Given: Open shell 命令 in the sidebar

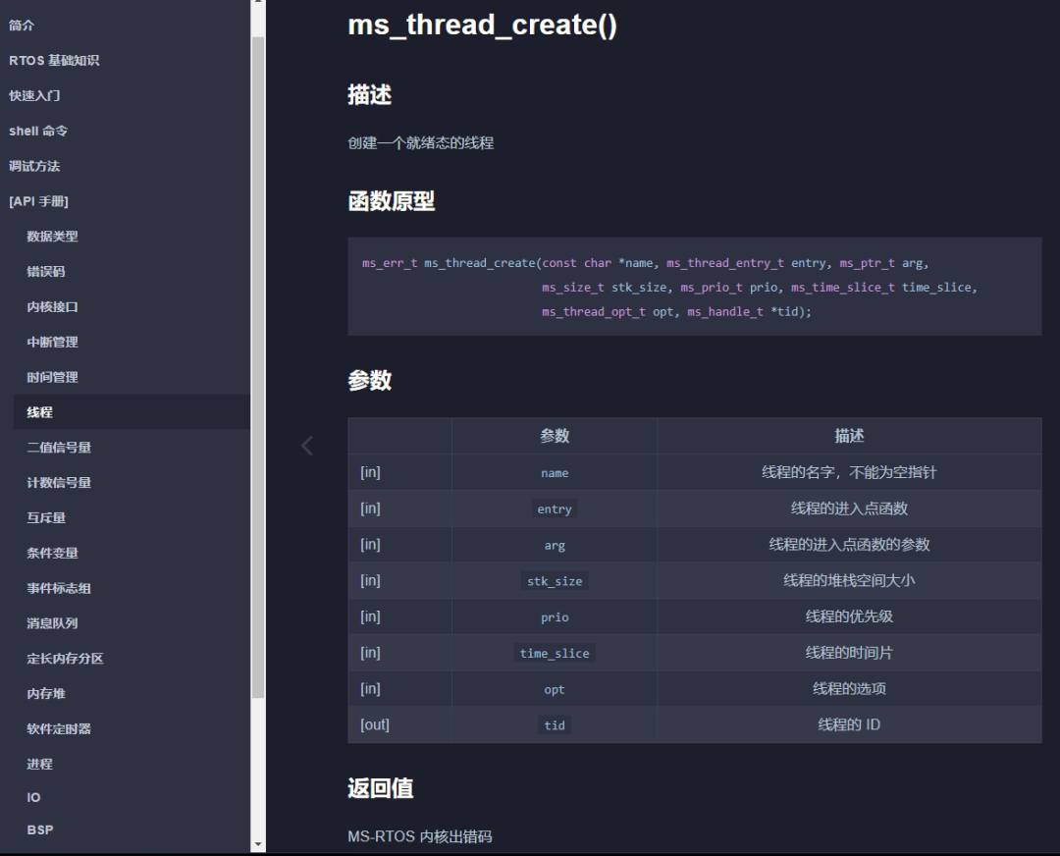Looking at the screenshot, I should tap(38, 132).
